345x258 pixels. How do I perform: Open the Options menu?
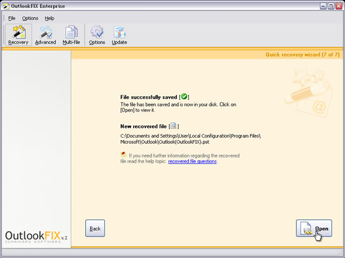[30, 18]
